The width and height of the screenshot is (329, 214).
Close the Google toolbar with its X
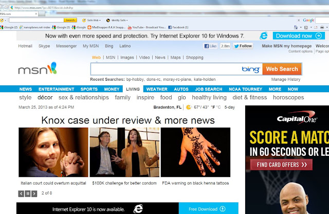(299, 20)
